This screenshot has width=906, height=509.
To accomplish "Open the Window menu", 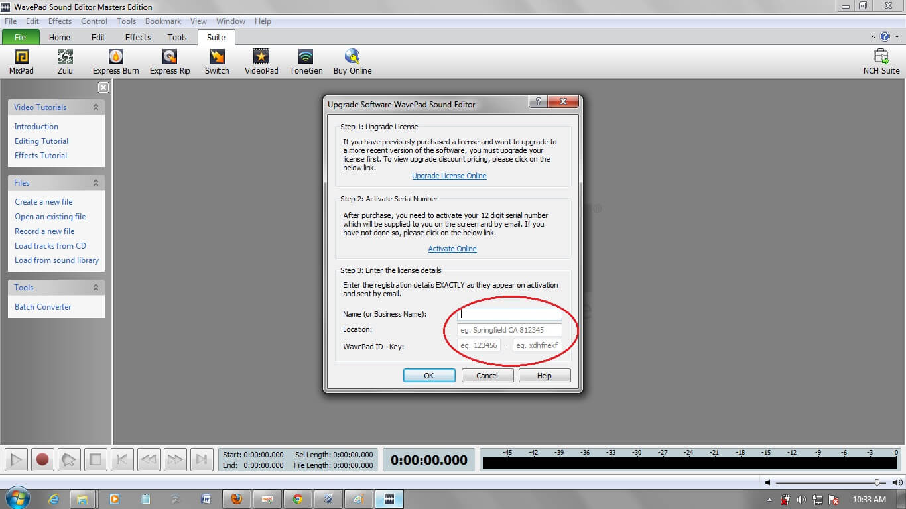I will tap(231, 21).
